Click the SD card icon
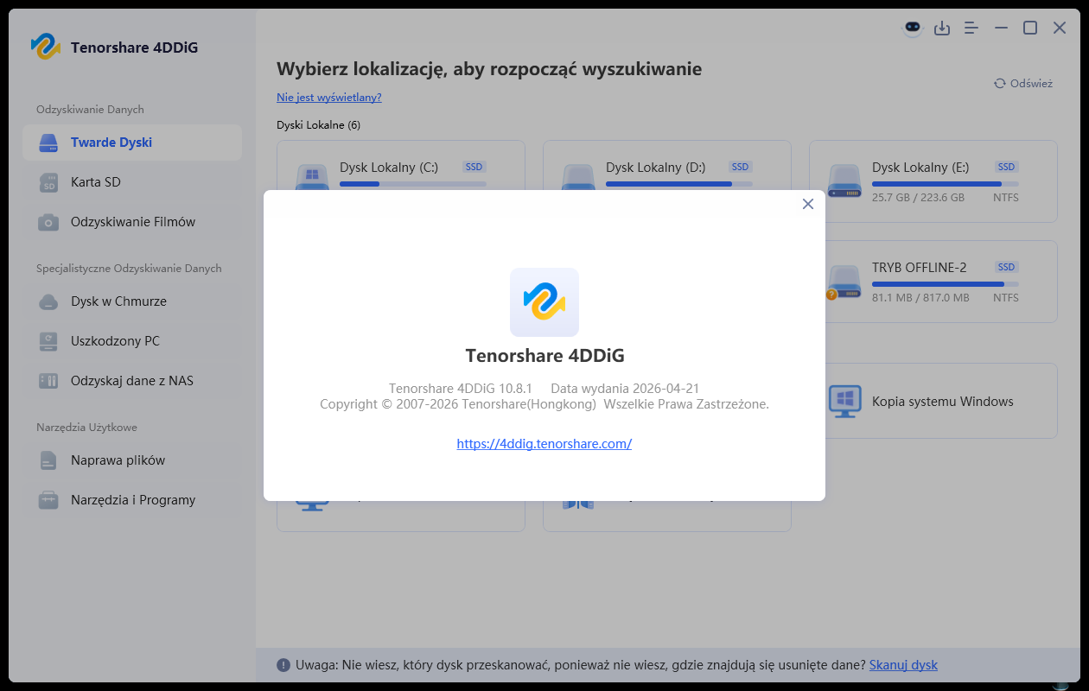Viewport: 1089px width, 691px height. click(x=48, y=182)
